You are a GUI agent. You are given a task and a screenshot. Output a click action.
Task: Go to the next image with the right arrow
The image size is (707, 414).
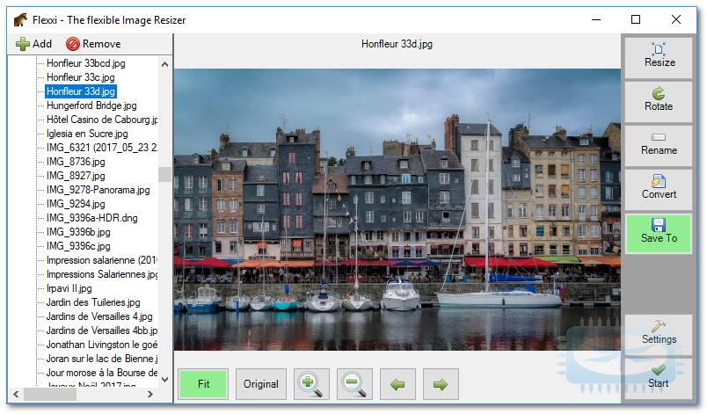point(441,384)
